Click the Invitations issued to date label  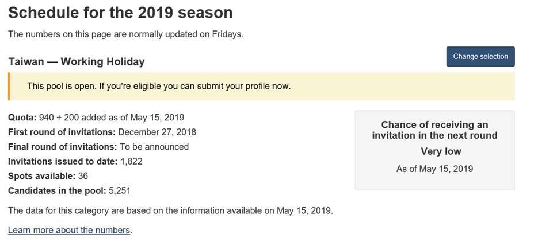click(63, 161)
